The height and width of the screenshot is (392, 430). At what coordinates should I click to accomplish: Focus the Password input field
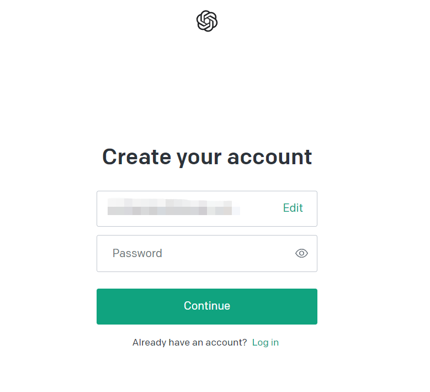click(207, 253)
